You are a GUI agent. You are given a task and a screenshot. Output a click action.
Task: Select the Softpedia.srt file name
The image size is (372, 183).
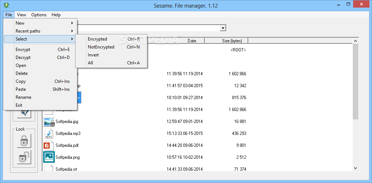(x=66, y=169)
